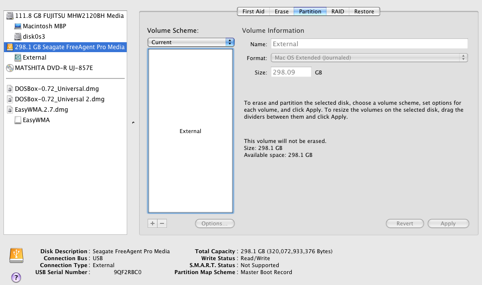482x285 pixels.
Task: Click the EasyWMA mounted volume icon
Action: point(18,120)
